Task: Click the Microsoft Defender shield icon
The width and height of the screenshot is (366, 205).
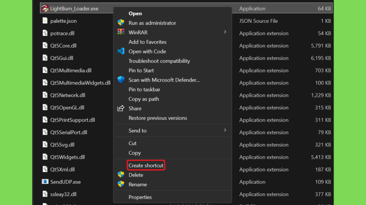Action: tap(121, 80)
